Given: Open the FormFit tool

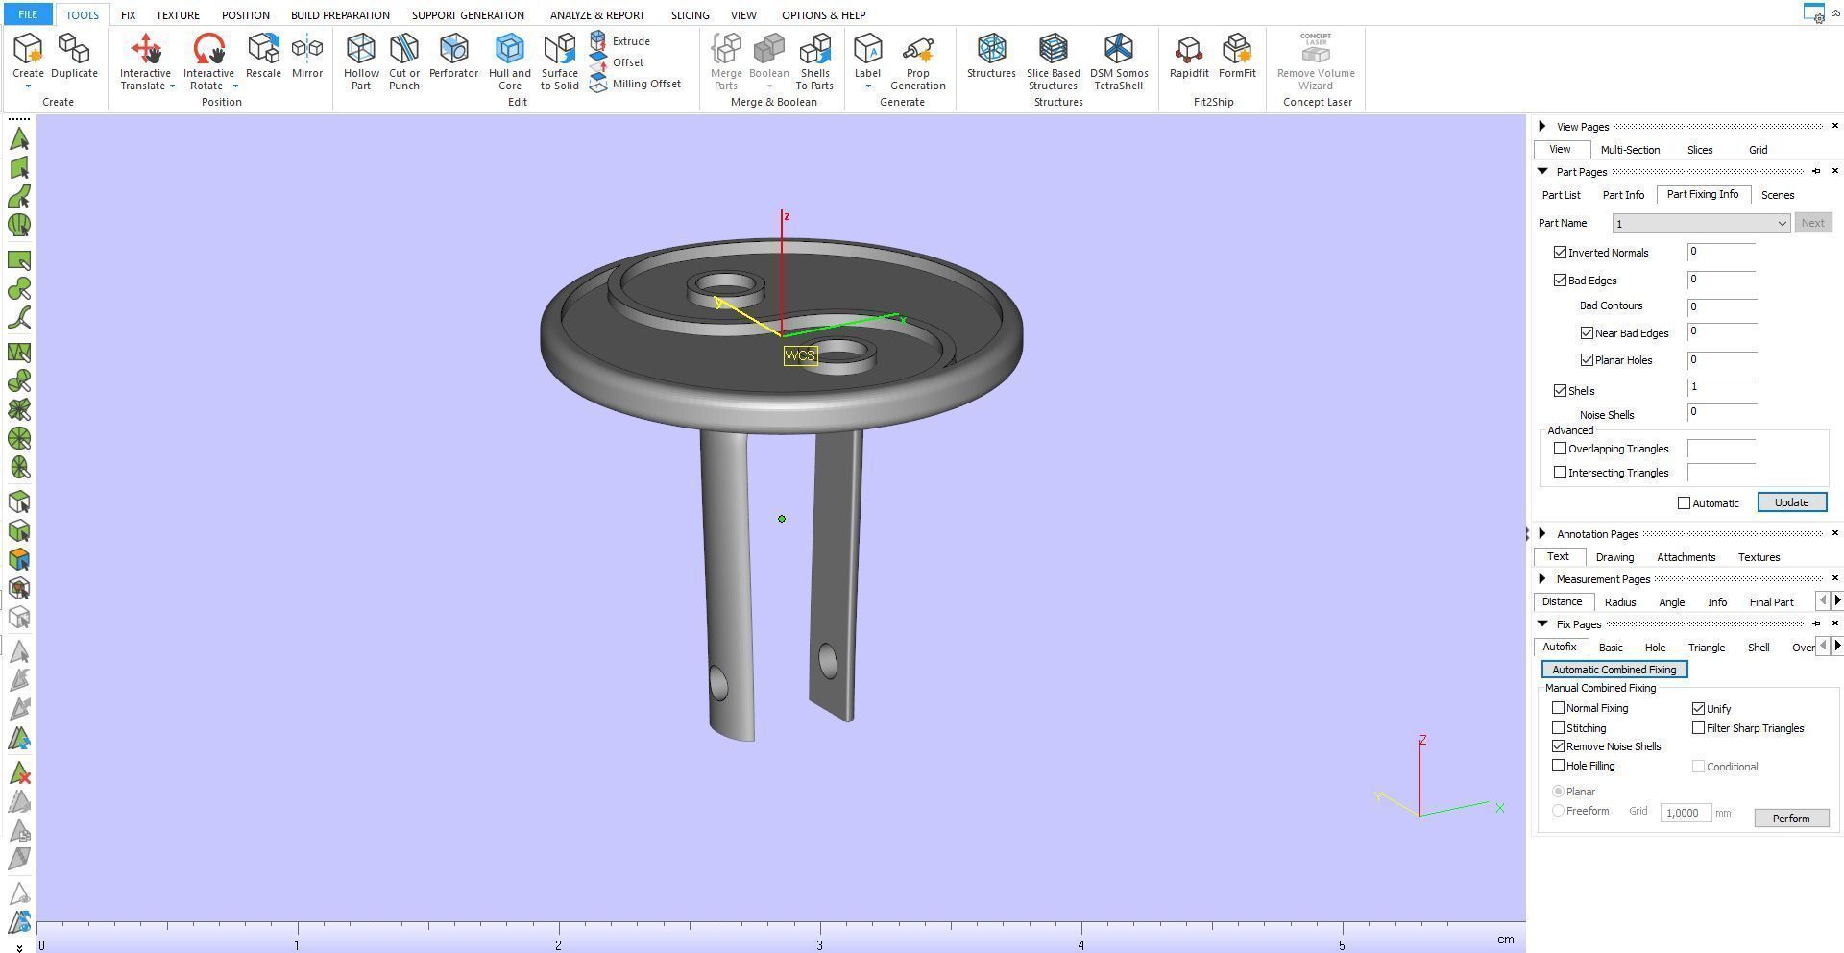Looking at the screenshot, I should [x=1237, y=56].
